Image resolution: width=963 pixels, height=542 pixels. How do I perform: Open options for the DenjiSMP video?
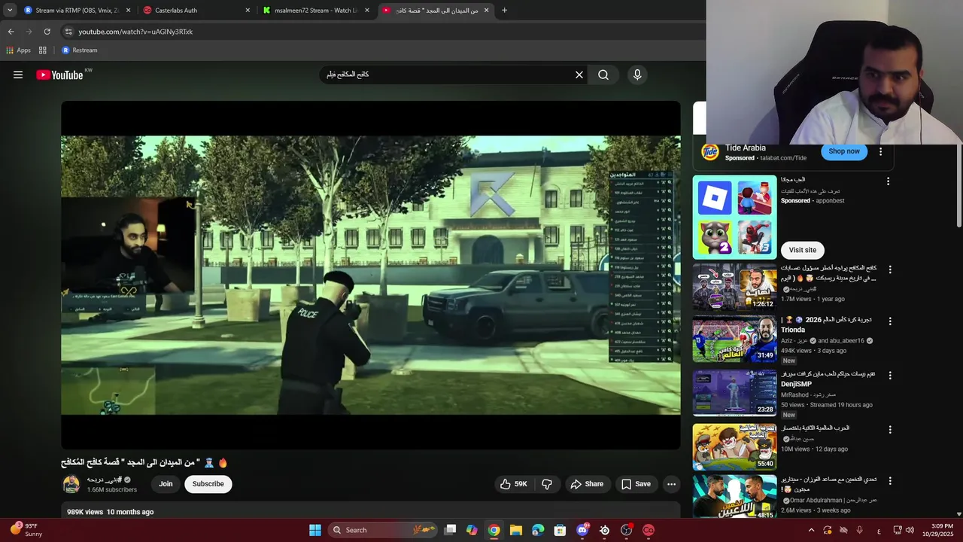coord(890,375)
